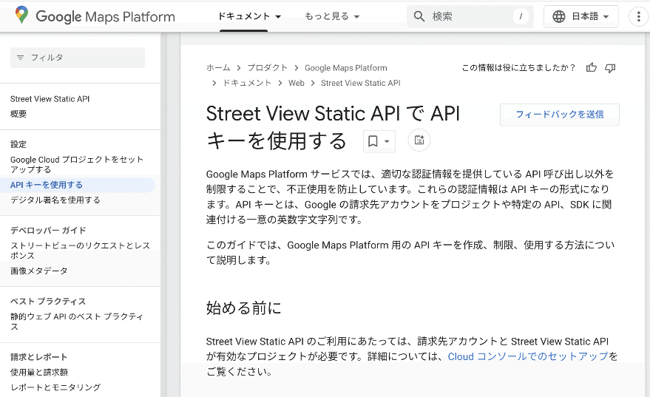Open the Cloud コンソールでのセットアップ link
Image resolution: width=650 pixels, height=397 pixels.
click(x=527, y=356)
